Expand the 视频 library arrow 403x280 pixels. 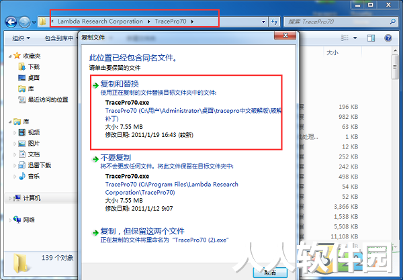[15, 132]
